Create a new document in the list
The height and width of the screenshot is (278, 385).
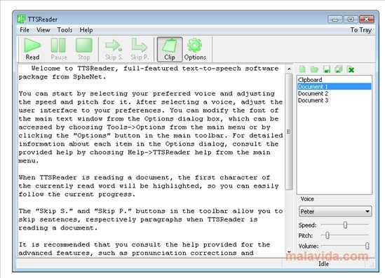[302, 69]
